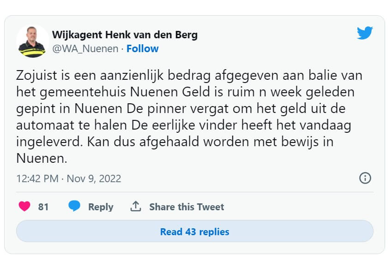
Task: Follow the @WA_Nuenen account
Action: (x=142, y=48)
